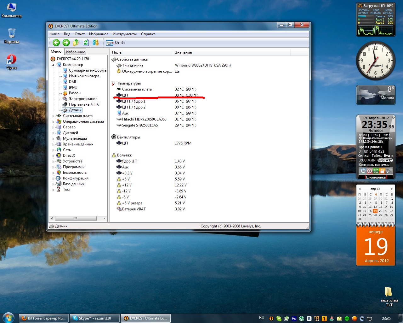Open the Избранное menu in the menu bar
Viewport: 403px width, 323px height.
(x=99, y=34)
